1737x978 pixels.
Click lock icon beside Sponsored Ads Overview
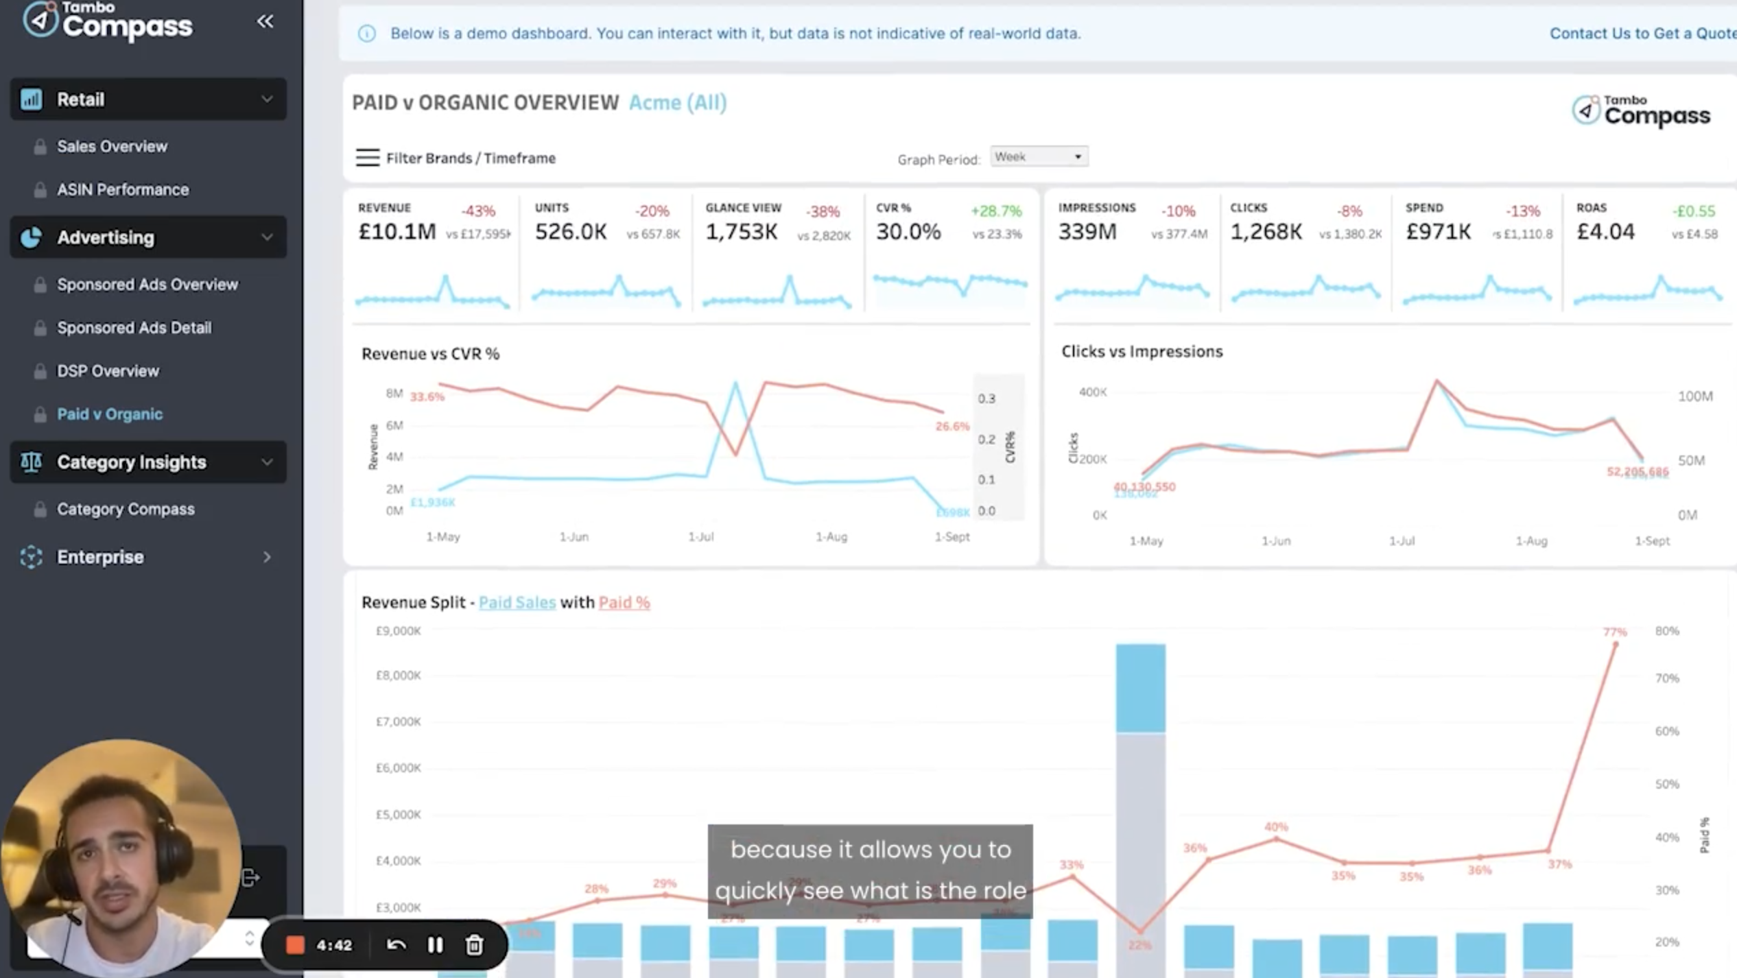(x=40, y=285)
